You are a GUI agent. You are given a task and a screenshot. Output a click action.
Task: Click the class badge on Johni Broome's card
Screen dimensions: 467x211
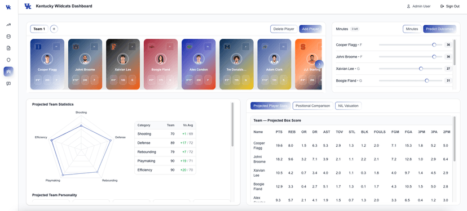94,47
